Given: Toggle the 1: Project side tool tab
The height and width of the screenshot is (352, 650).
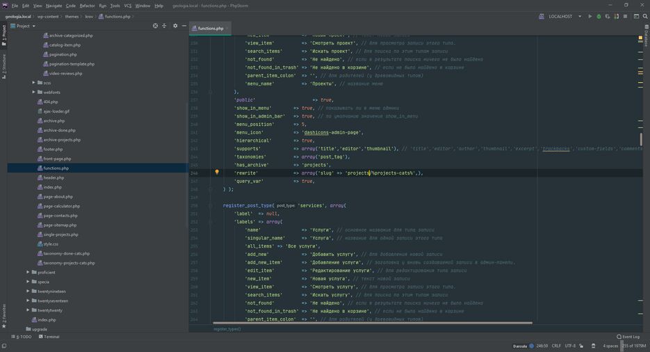Looking at the screenshot, I should pos(3,35).
